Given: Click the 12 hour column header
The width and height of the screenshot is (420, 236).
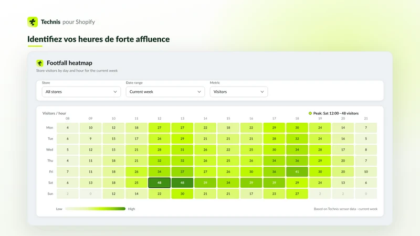Looking at the screenshot, I should [x=160, y=119].
